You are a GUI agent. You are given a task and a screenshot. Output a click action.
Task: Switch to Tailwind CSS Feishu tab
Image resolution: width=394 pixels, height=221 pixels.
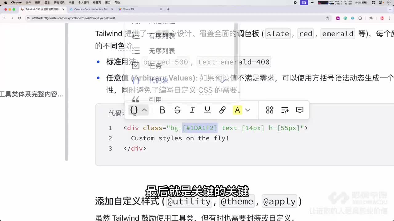click(x=42, y=9)
